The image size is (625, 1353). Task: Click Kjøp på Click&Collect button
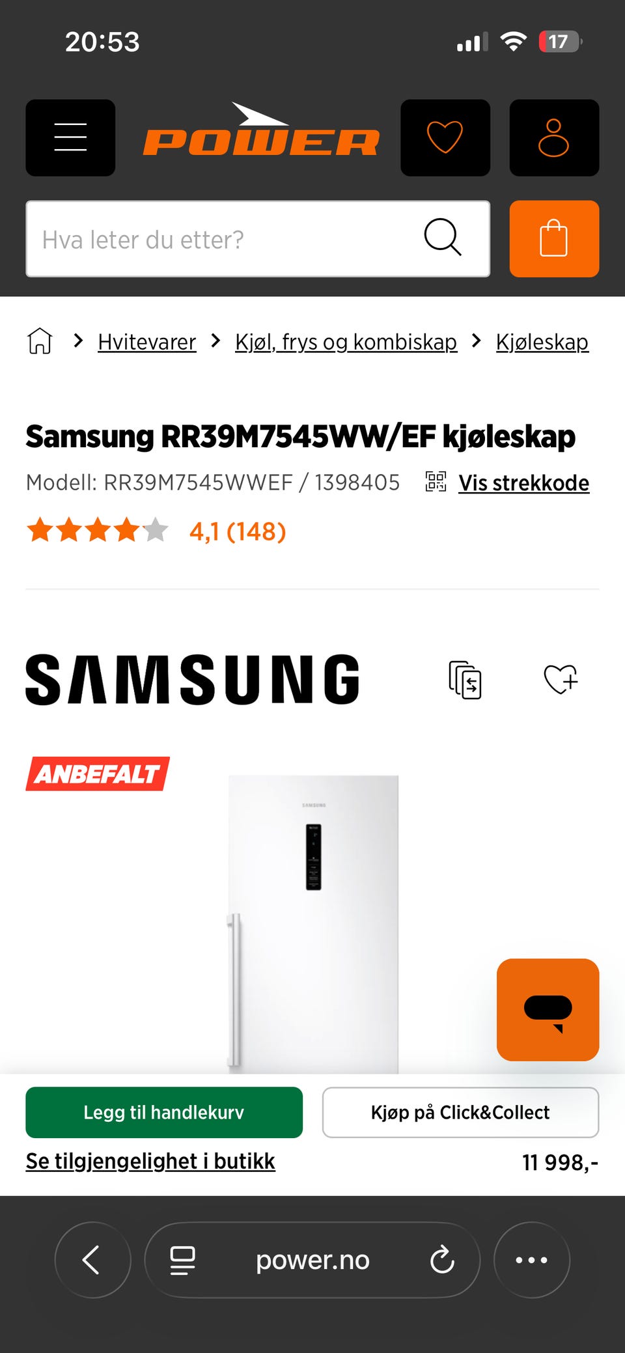coord(460,1112)
